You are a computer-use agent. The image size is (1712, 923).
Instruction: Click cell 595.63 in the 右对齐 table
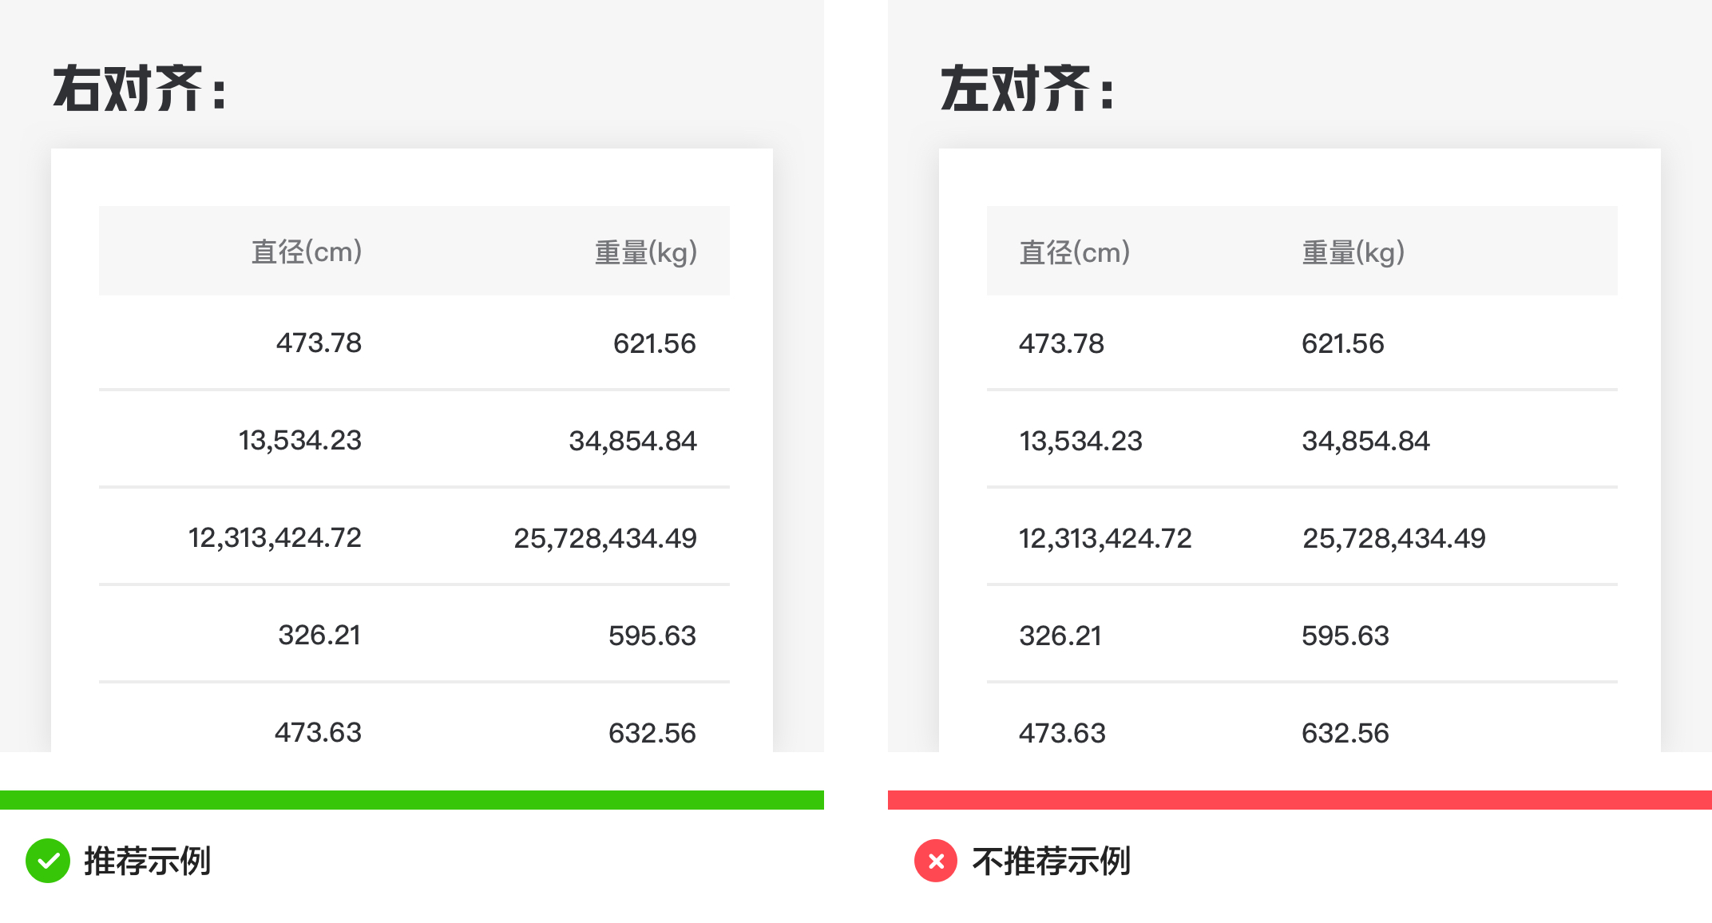[x=652, y=636]
